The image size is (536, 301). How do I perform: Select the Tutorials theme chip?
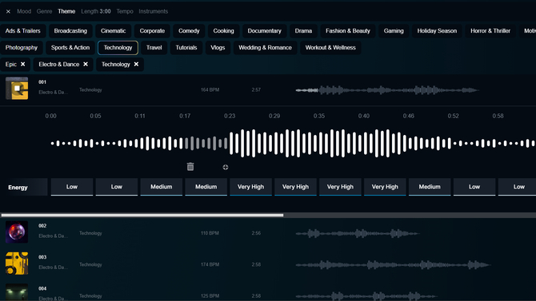pos(186,47)
